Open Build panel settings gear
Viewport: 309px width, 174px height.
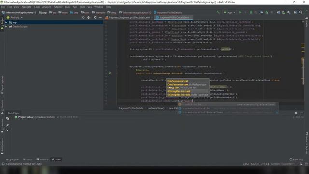(296, 113)
